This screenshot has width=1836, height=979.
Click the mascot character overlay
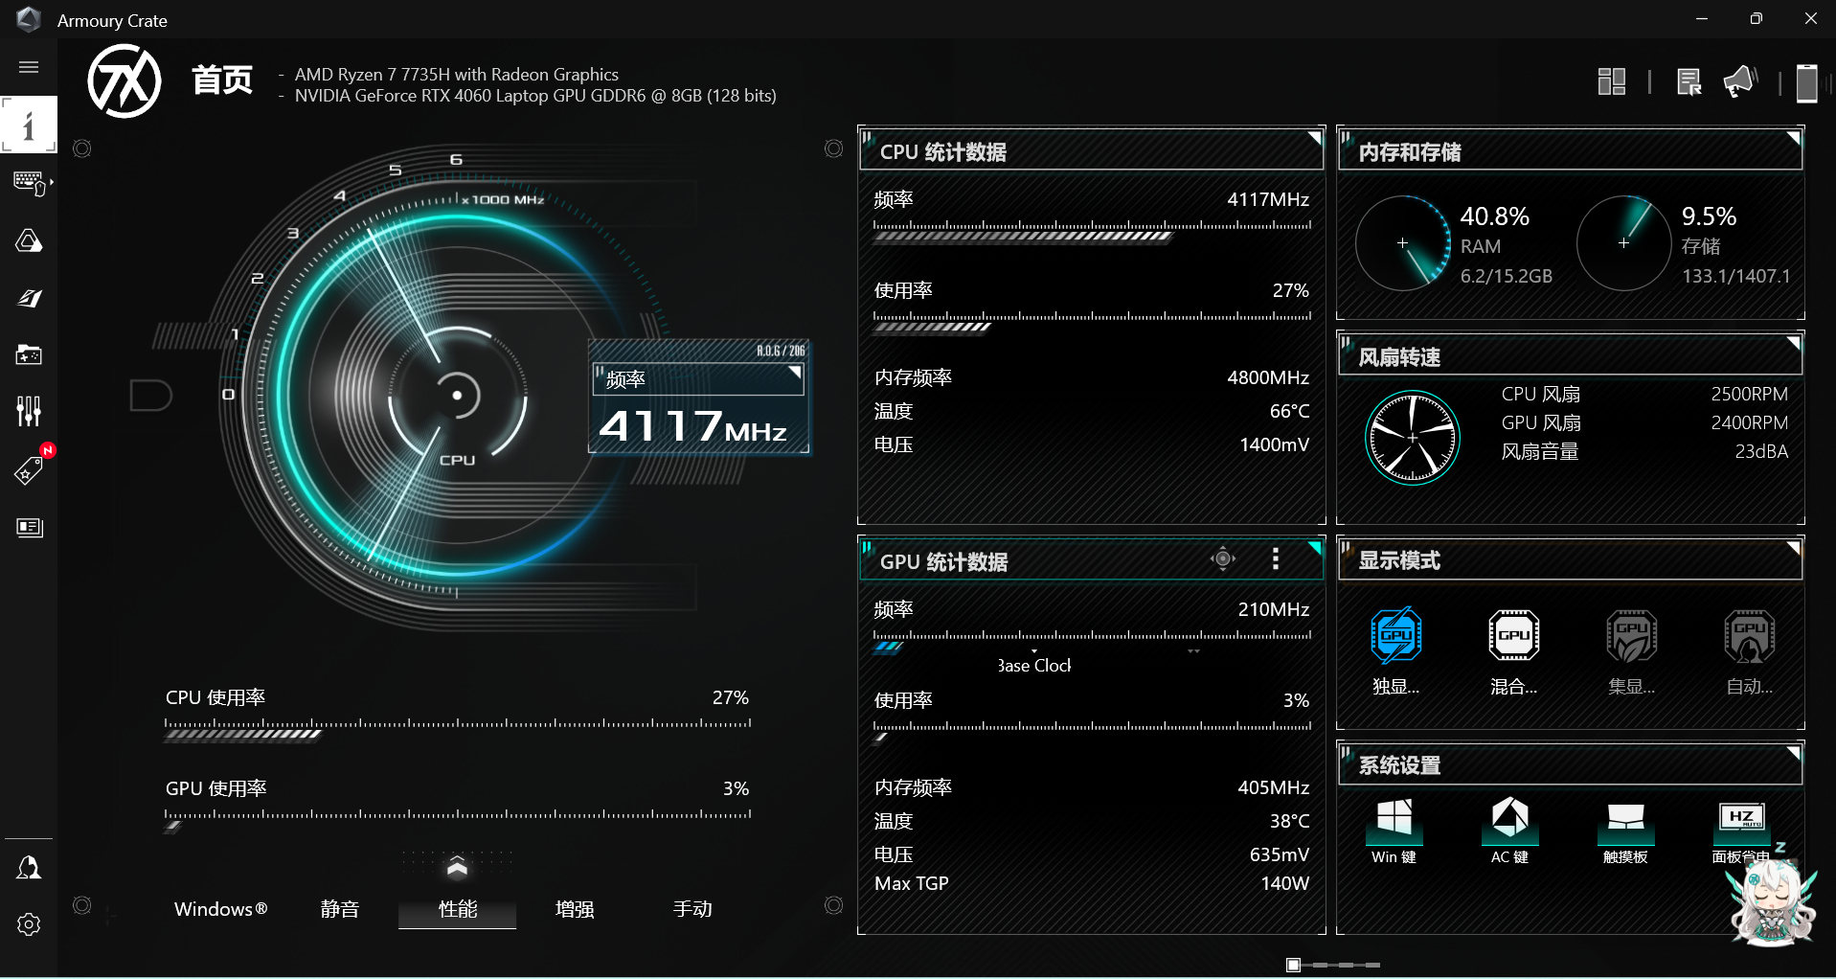tap(1773, 900)
